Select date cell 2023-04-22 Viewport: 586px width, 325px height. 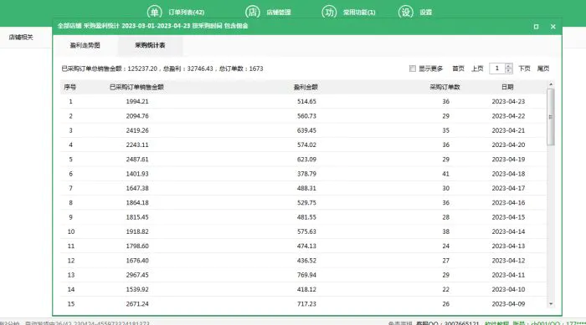[508, 116]
